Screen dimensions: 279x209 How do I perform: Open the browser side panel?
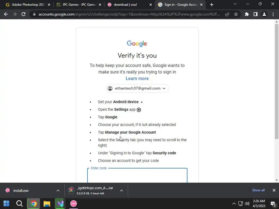(x=256, y=14)
